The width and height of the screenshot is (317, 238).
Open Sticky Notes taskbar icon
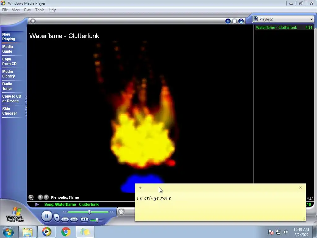point(85,232)
